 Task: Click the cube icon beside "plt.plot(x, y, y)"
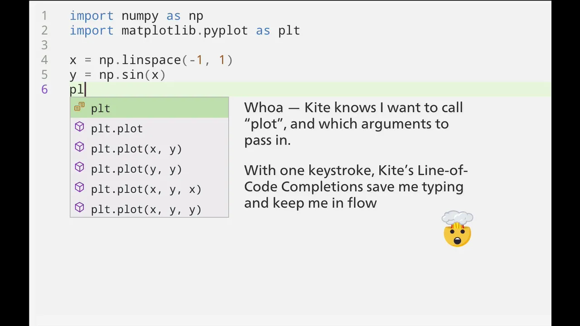coord(79,208)
